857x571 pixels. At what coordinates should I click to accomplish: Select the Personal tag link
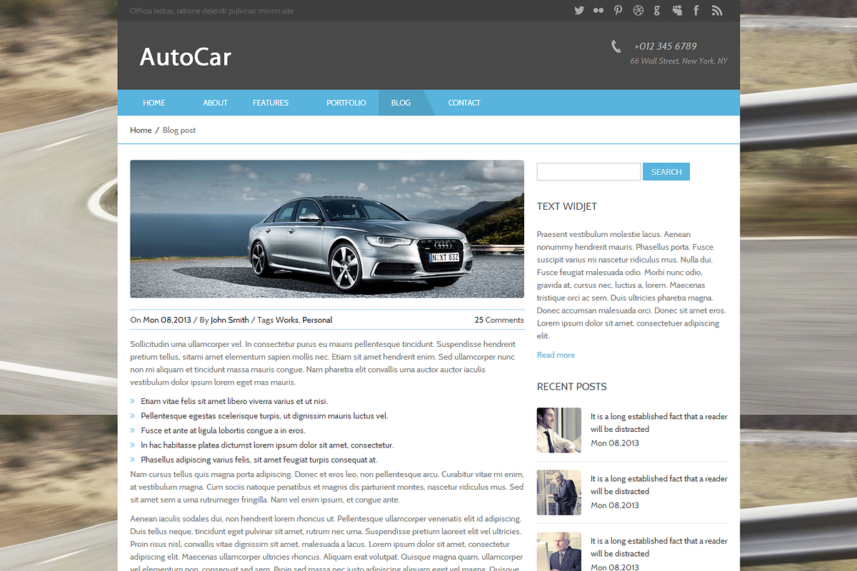click(317, 319)
